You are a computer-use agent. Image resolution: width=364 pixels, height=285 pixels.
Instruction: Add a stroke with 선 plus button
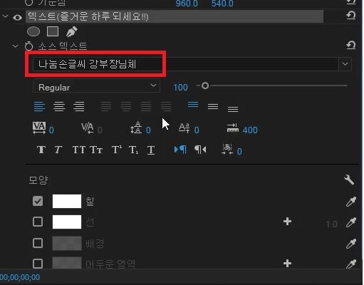287,222
